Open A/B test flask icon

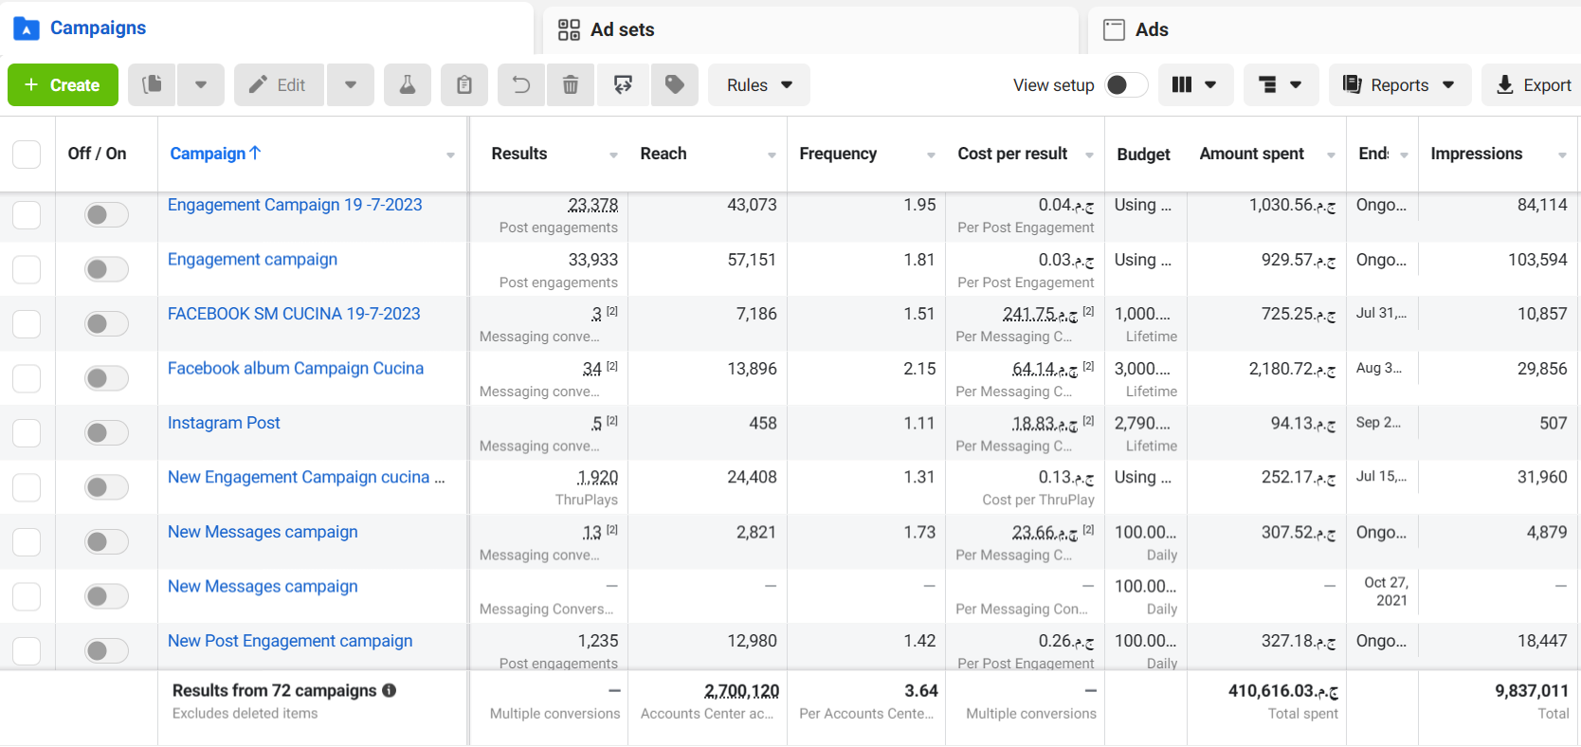point(408,85)
